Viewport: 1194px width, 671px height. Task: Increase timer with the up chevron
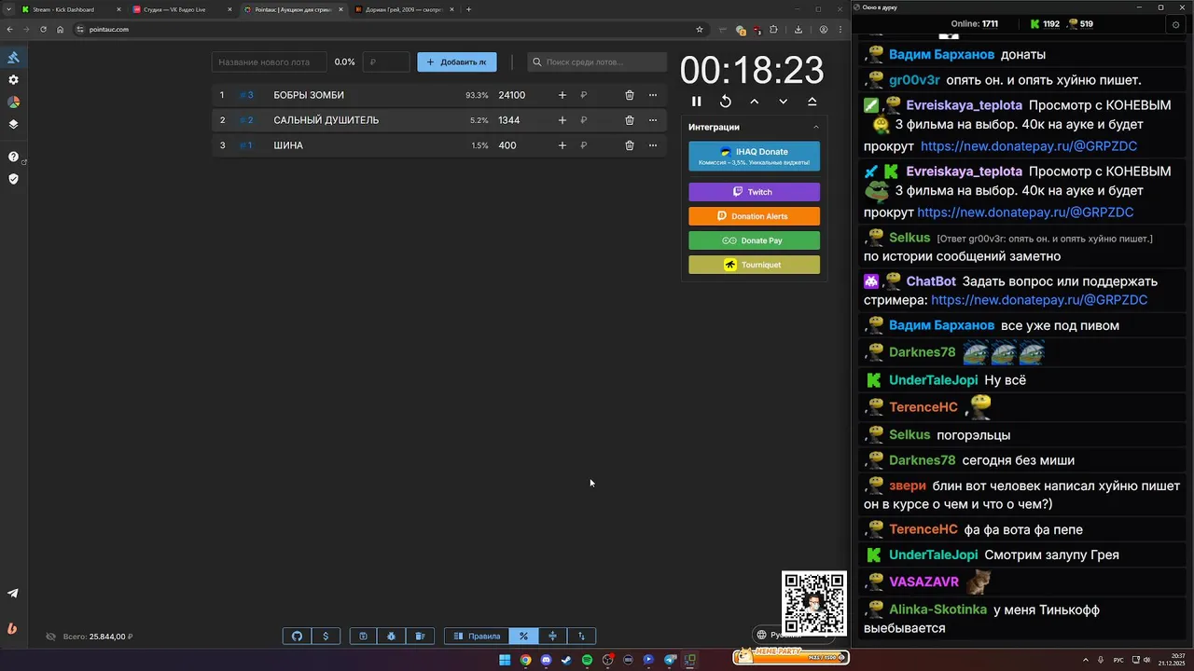(754, 102)
